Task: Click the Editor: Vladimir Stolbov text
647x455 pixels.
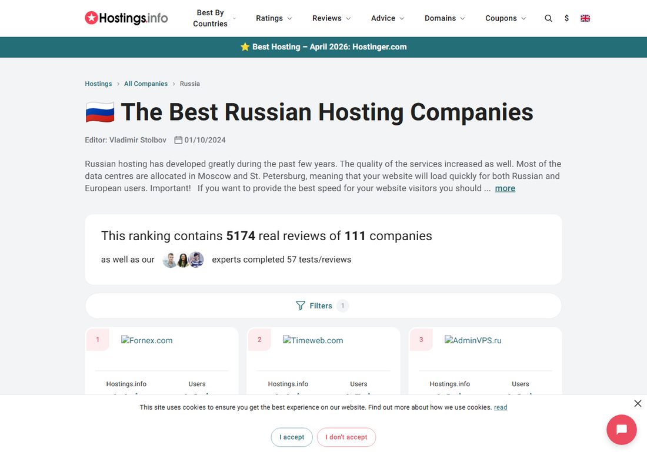Action: (x=125, y=140)
